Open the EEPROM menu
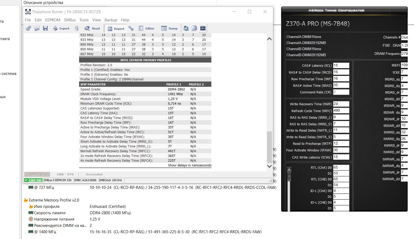 coord(53,20)
